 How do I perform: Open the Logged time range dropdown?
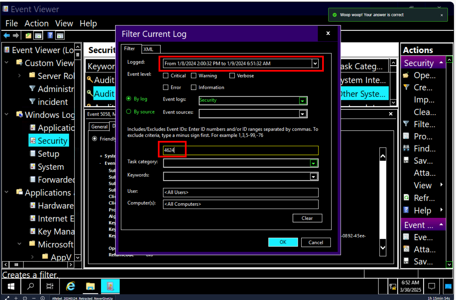315,64
